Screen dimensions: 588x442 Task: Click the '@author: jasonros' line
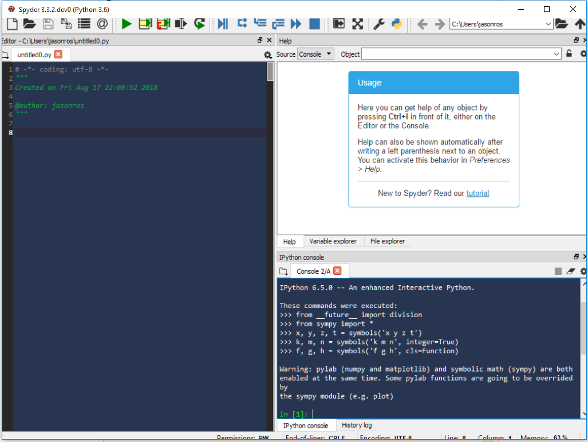click(49, 105)
